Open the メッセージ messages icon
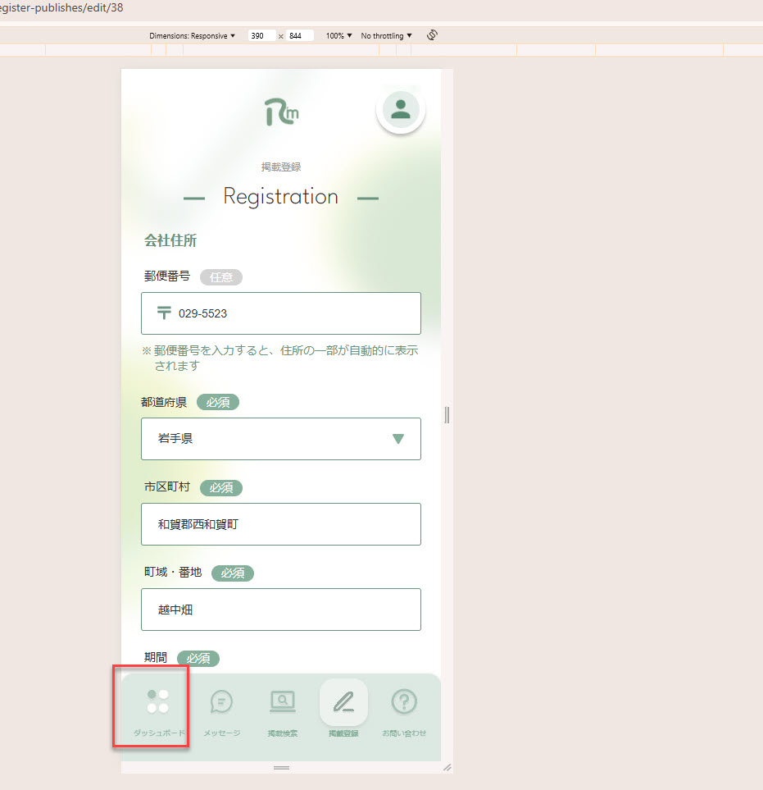 click(221, 702)
